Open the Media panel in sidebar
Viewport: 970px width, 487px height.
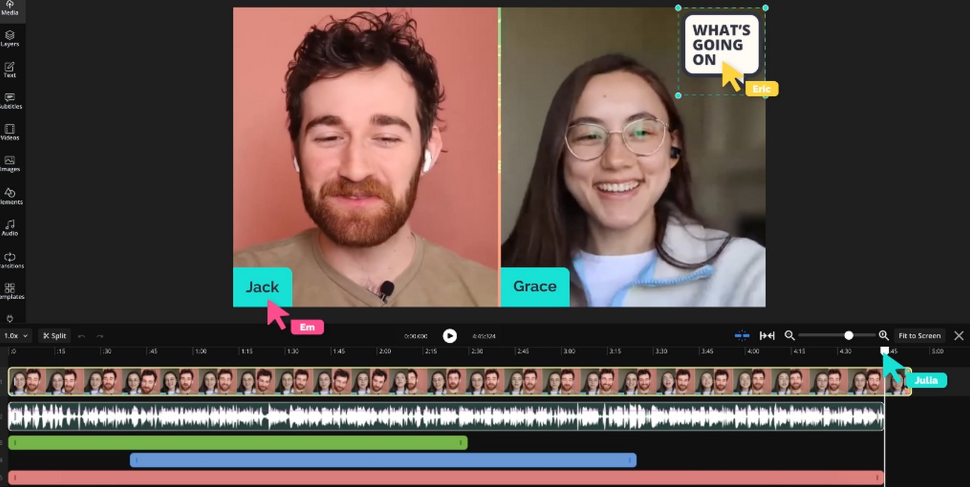tap(10, 8)
